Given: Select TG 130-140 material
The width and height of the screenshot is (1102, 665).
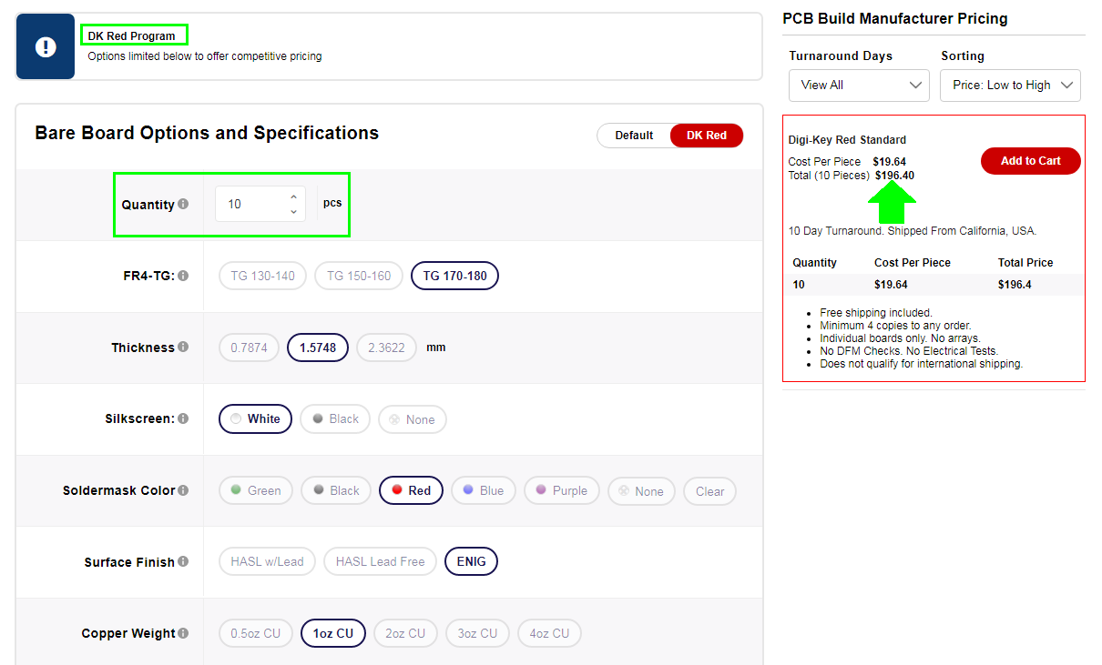Looking at the screenshot, I should (262, 276).
